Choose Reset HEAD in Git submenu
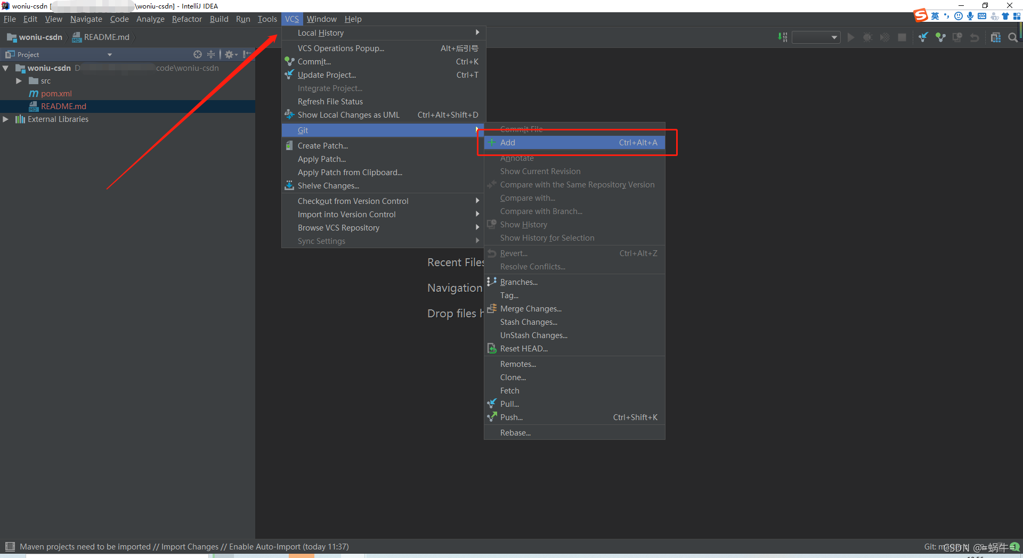Viewport: 1023px width, 558px height. pos(574,349)
